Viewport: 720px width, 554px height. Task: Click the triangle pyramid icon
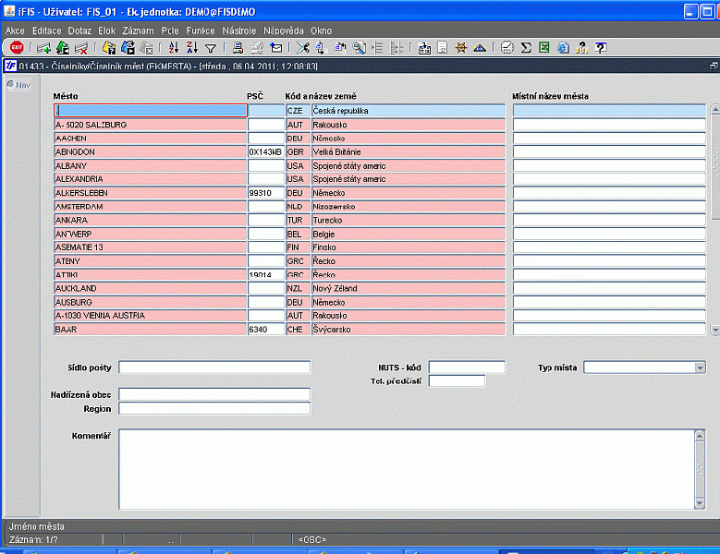480,48
